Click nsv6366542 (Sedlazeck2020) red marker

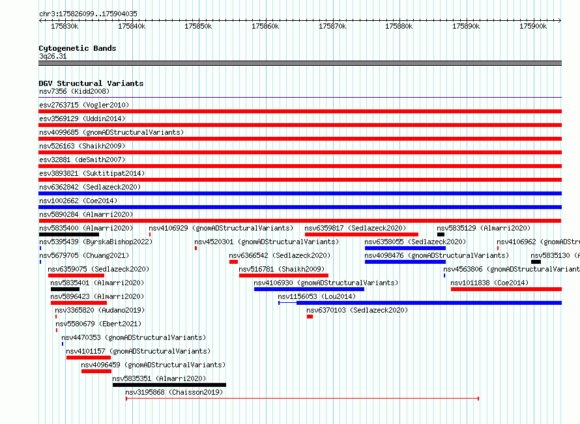[x=233, y=262]
